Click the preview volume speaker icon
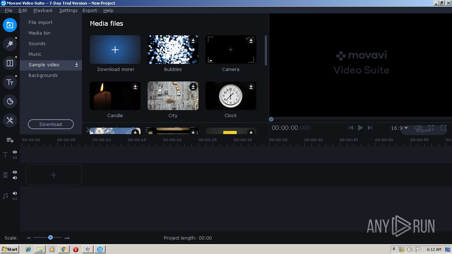The image size is (452, 254). (418, 128)
